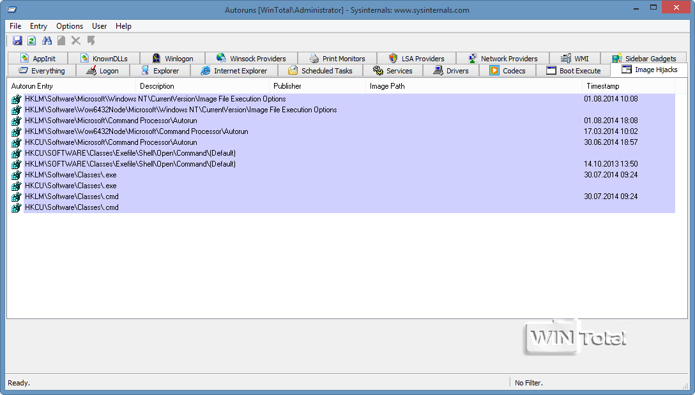Switch to the KnownDLLs tab
Image resolution: width=695 pixels, height=395 pixels.
pos(103,59)
